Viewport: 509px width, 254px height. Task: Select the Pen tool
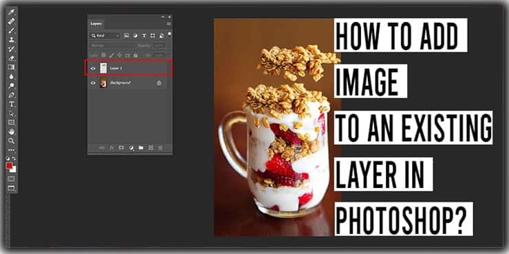click(x=12, y=95)
